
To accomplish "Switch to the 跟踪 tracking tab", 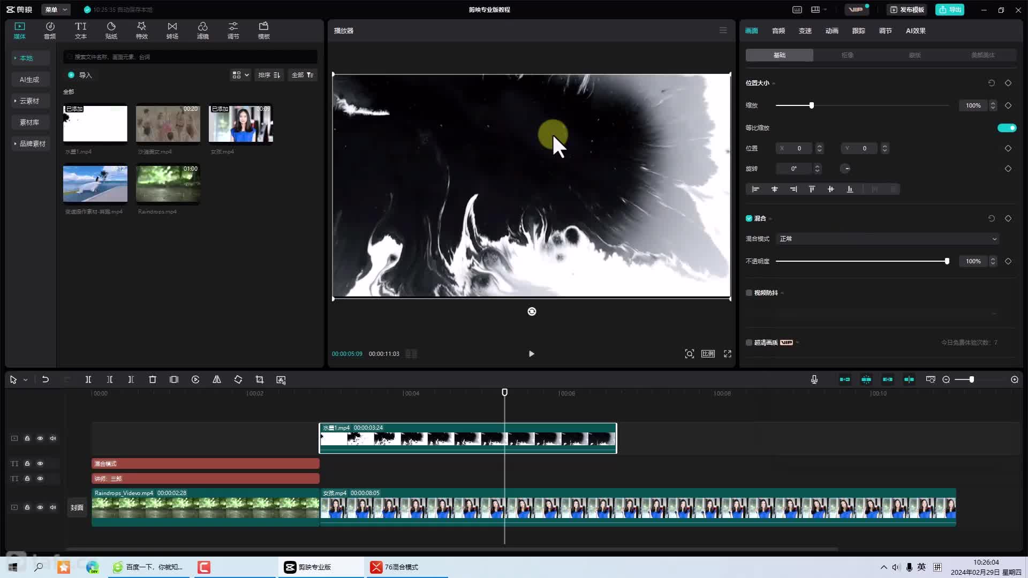I will pyautogui.click(x=858, y=31).
